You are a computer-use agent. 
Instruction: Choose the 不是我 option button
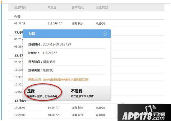pyautogui.click(x=89, y=93)
